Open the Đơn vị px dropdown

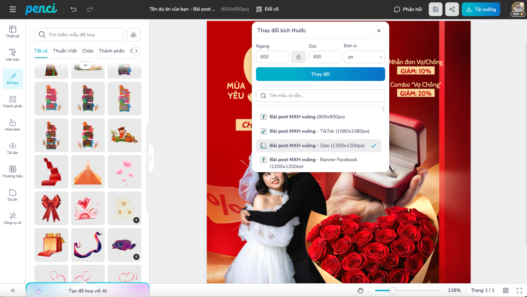(364, 57)
